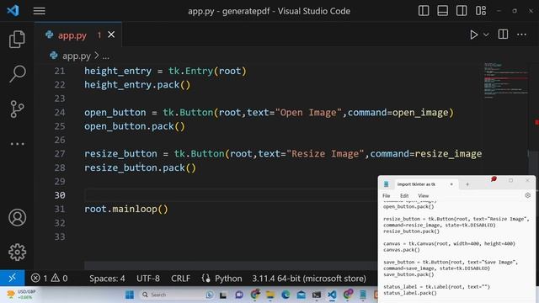Click the VS Code logo in title bar
Screen dimensions: 539x303
(13, 11)
